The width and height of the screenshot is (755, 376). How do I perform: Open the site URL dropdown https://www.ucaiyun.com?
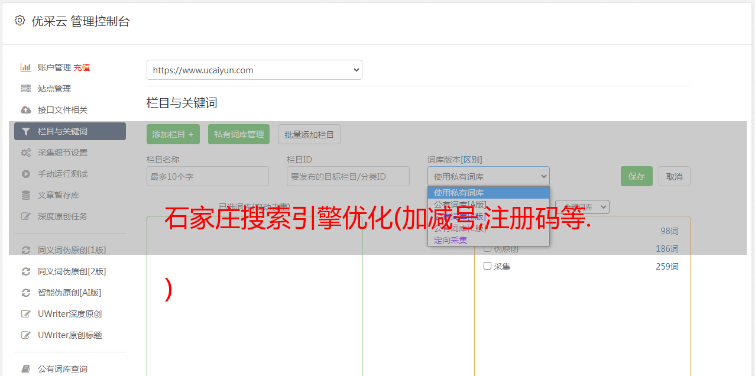254,70
